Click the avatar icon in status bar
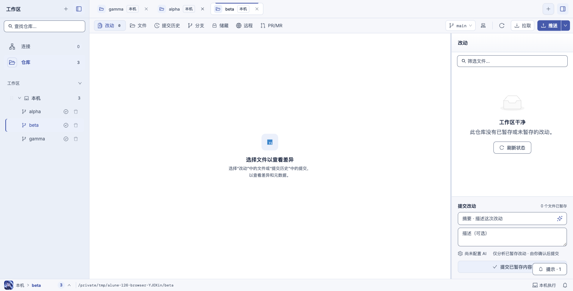573x291 pixels. point(9,285)
